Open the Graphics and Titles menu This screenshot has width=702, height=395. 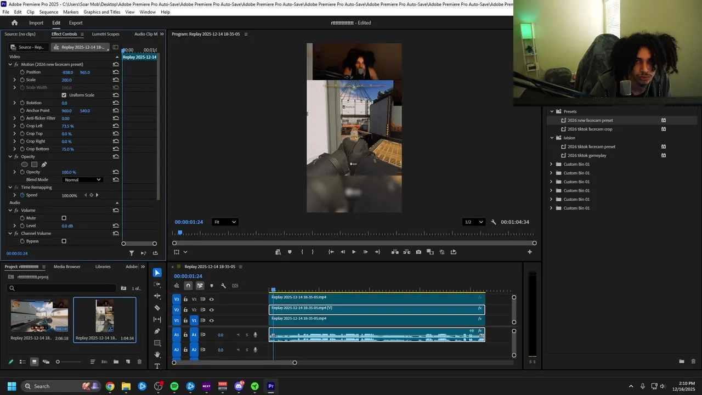[x=102, y=12]
